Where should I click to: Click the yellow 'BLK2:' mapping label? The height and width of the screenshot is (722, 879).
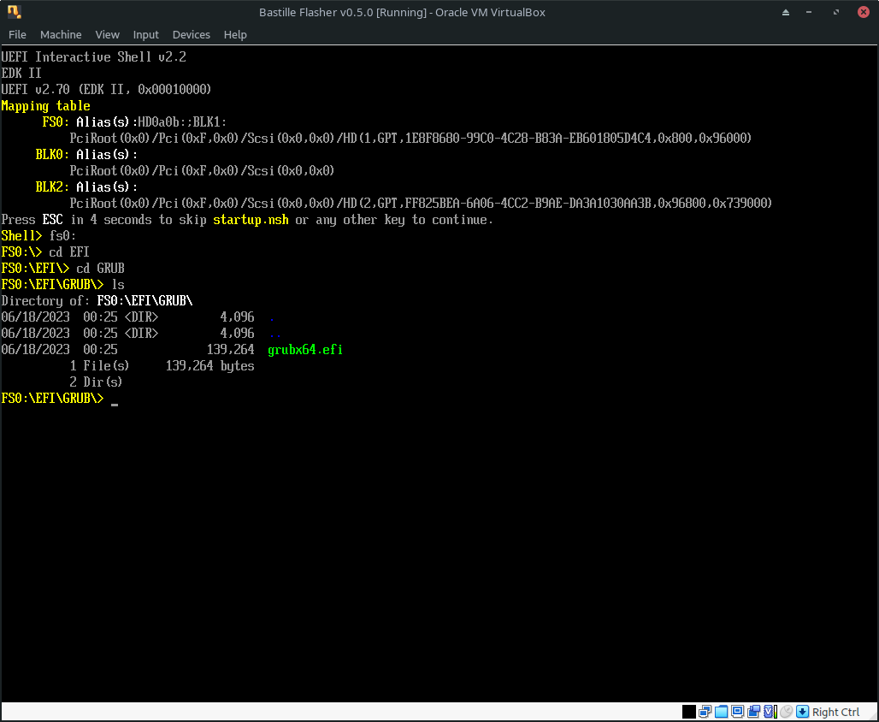(52, 187)
